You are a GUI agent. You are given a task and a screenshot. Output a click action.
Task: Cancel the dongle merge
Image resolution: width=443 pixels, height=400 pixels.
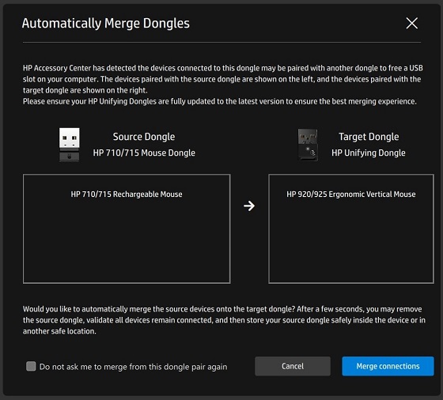pos(293,366)
